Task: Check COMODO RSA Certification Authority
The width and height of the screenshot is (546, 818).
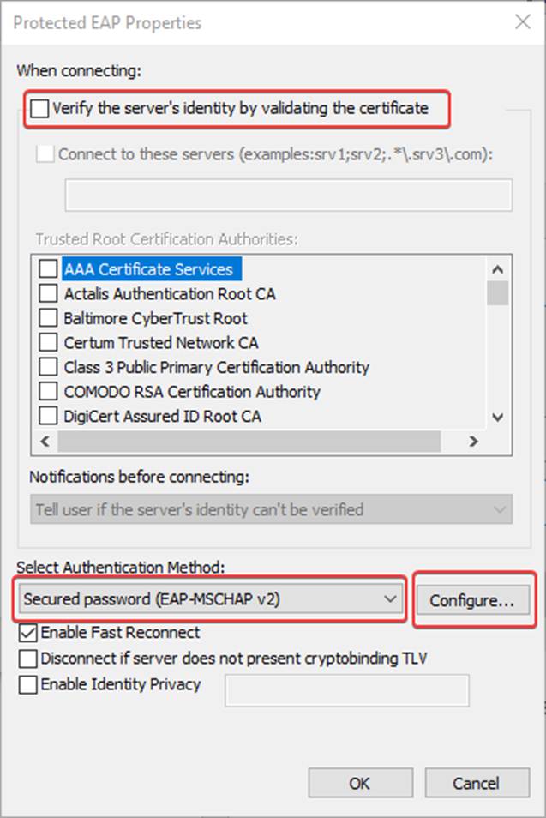Action: point(49,392)
